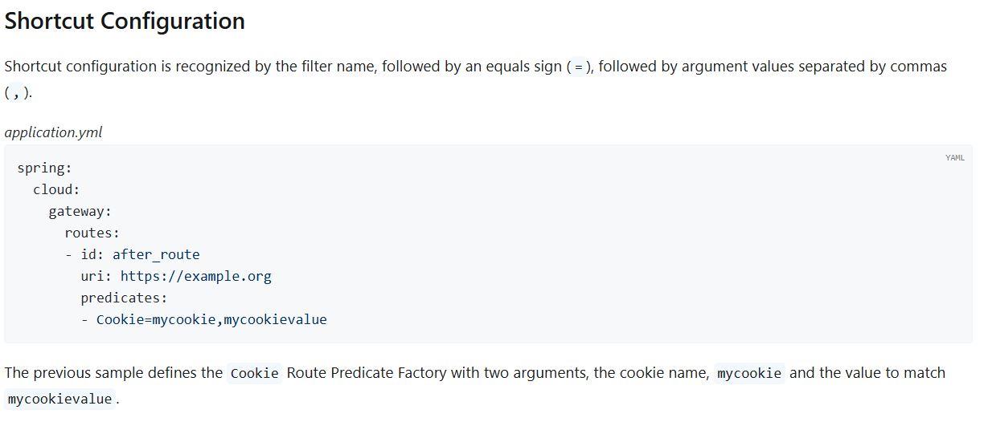
Task: Click the "Cookie=mycookie,mycookievalue" predicate line
Action: coord(211,320)
